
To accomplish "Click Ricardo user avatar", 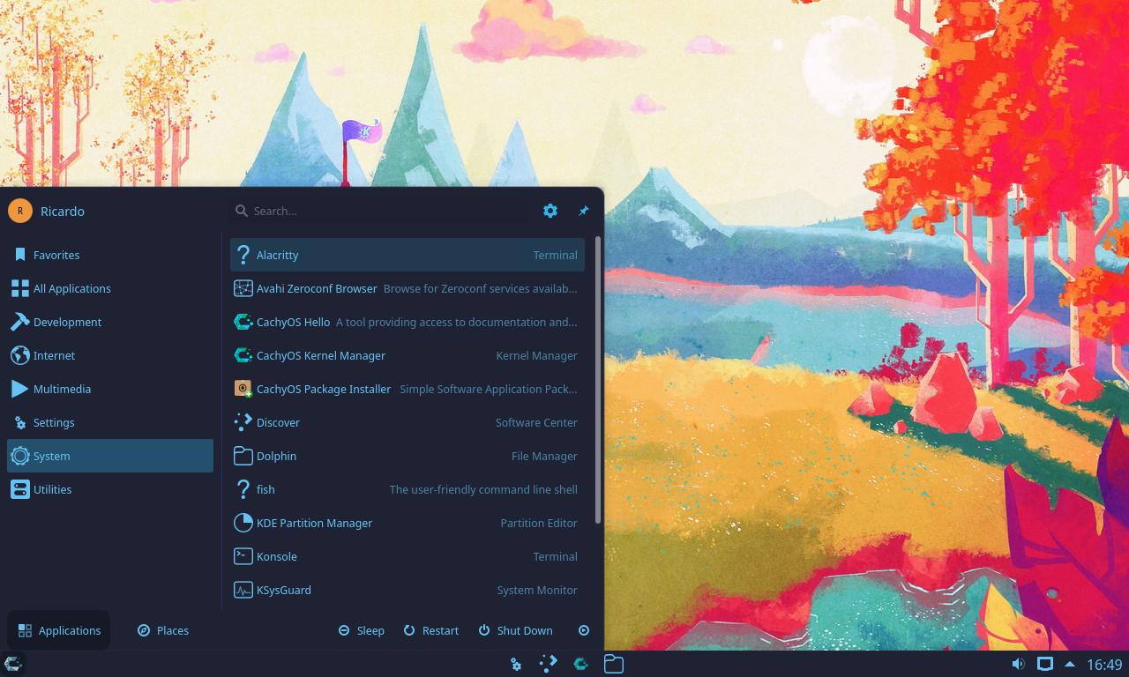I will pos(20,211).
